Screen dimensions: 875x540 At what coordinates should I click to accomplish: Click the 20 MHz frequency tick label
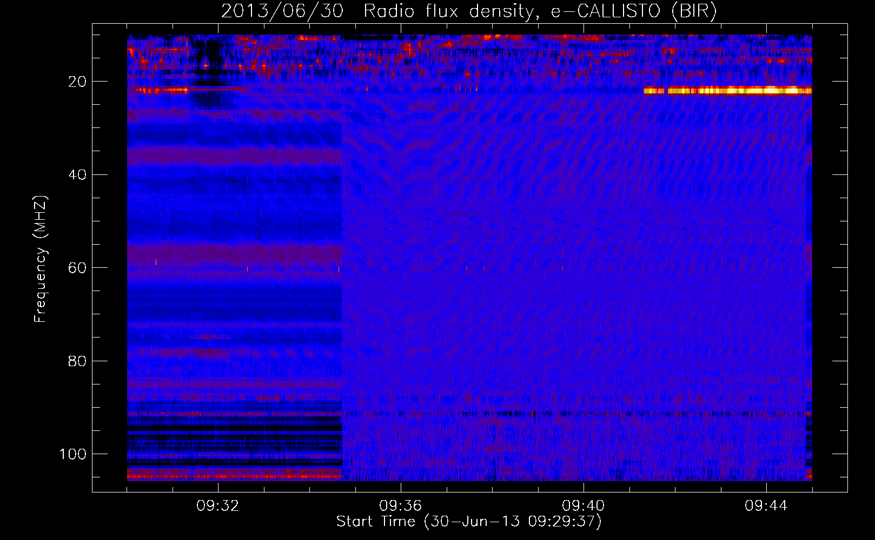(77, 82)
